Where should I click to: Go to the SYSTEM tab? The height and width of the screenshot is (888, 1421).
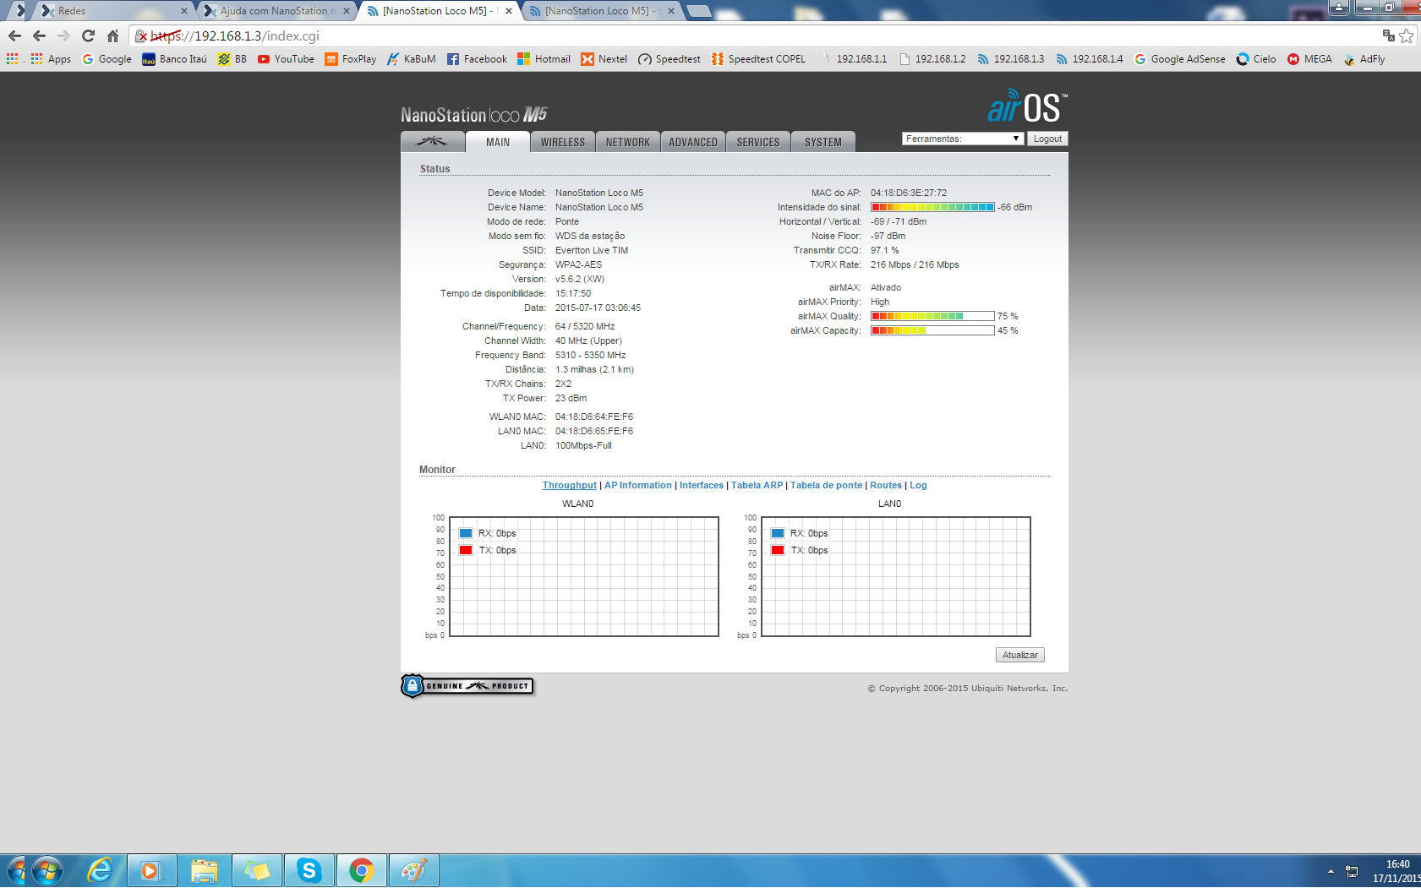coord(823,142)
